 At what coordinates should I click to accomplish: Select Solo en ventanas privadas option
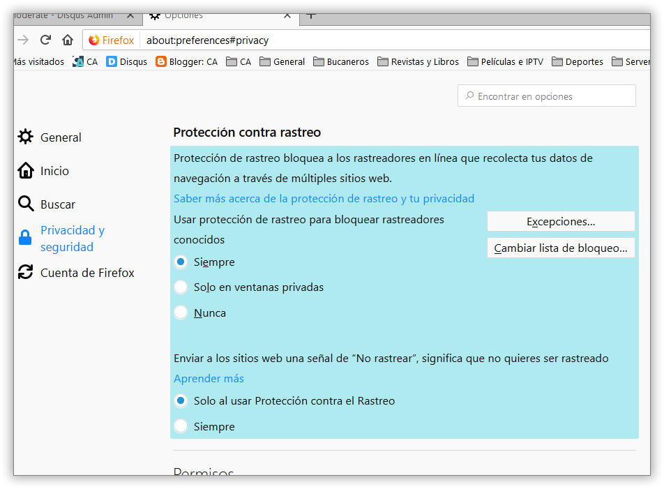pos(181,287)
